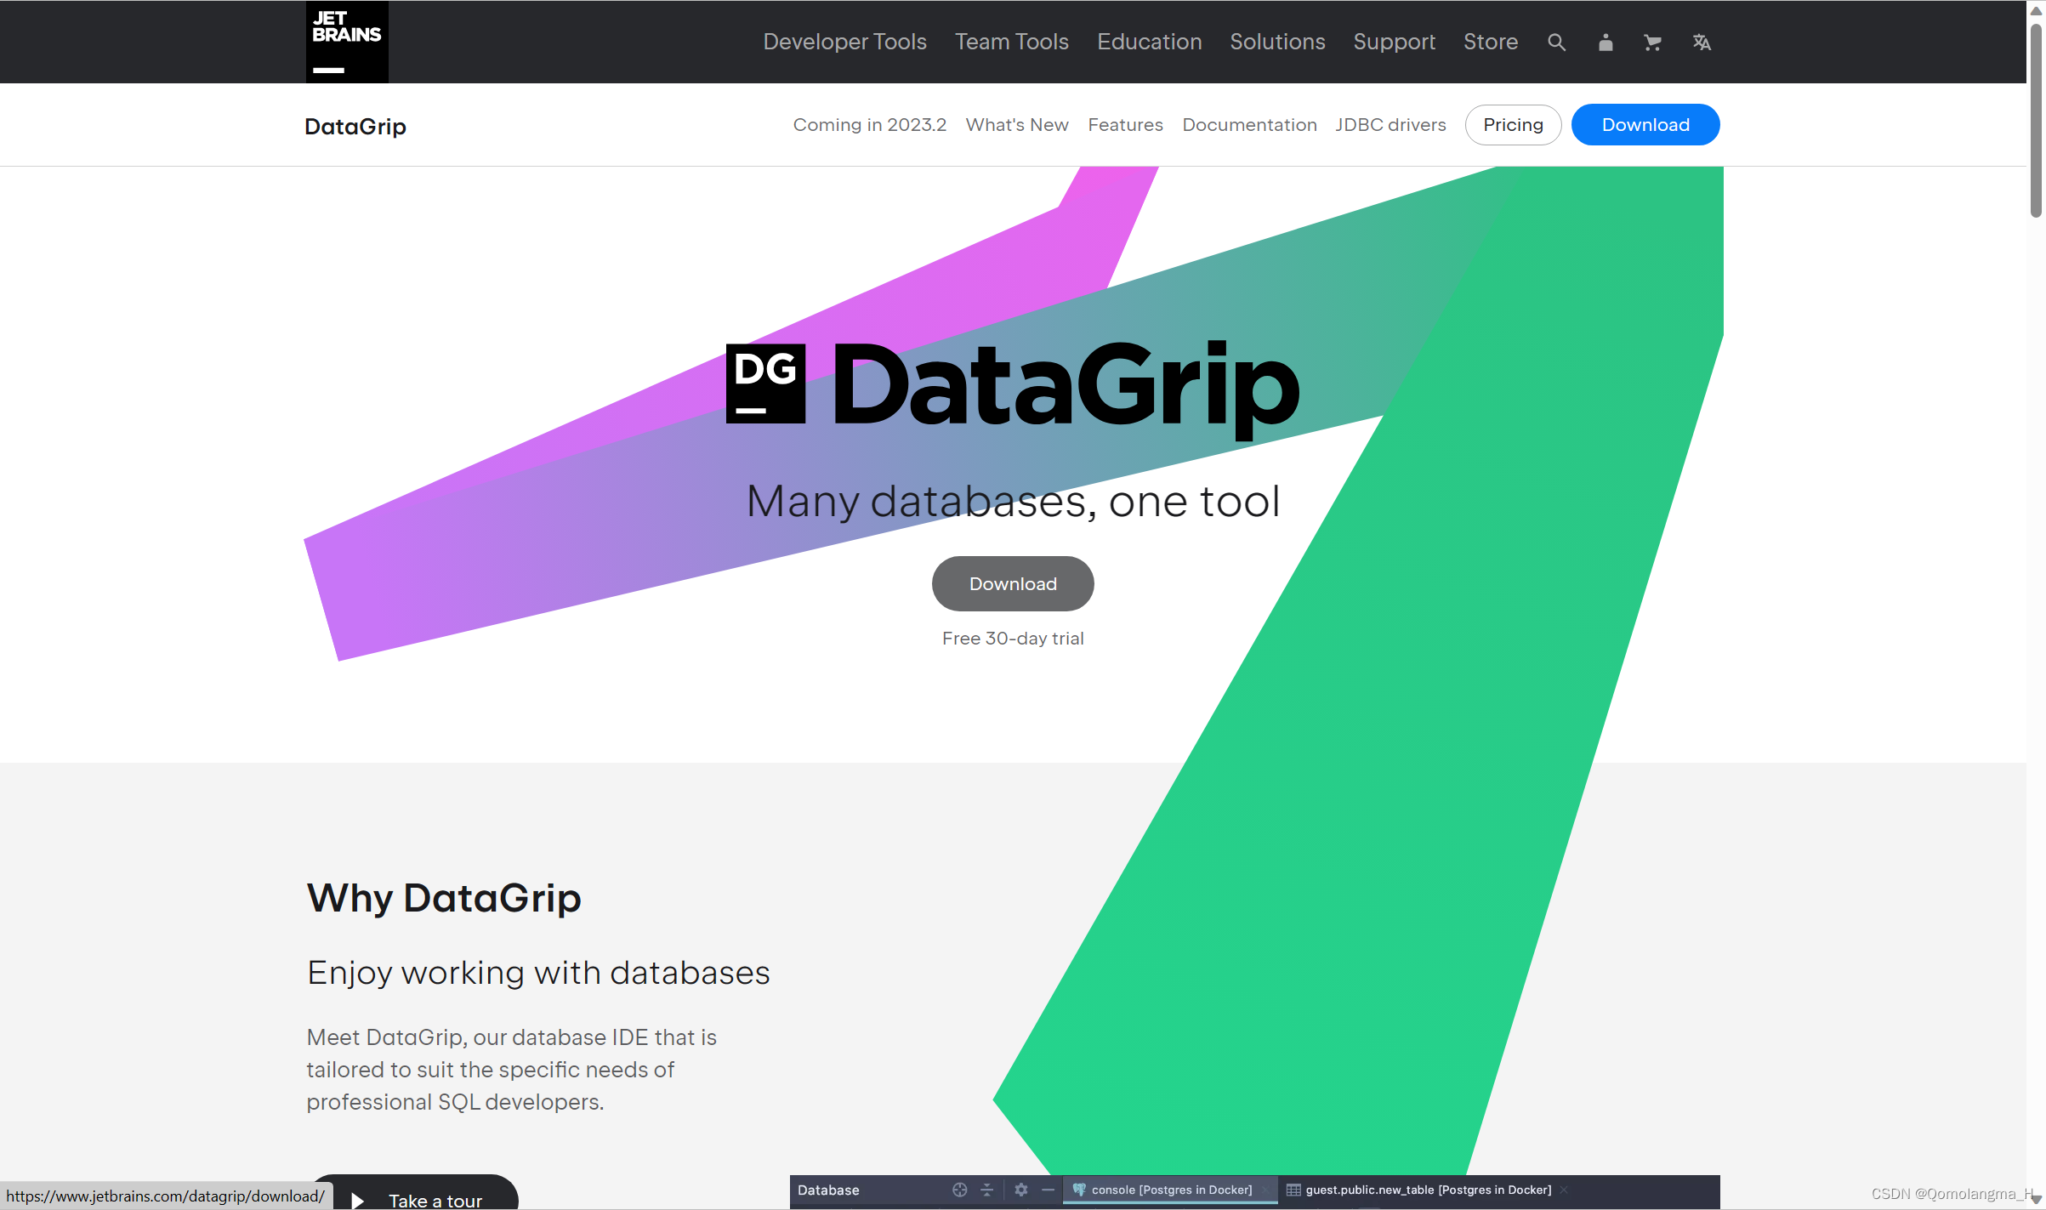
Task: Open the site search icon
Action: coord(1556,43)
